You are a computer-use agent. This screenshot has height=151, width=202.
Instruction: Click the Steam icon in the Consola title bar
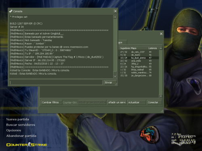coord(11,11)
